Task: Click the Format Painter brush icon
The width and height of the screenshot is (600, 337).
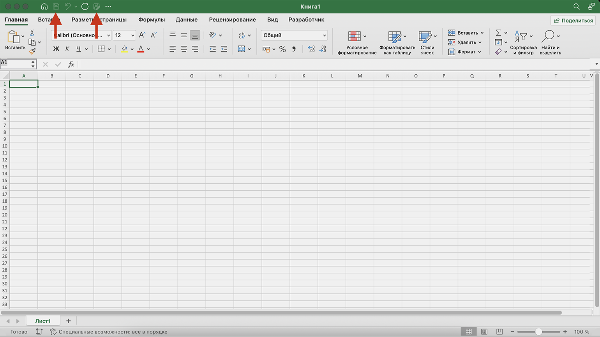Action: point(32,51)
